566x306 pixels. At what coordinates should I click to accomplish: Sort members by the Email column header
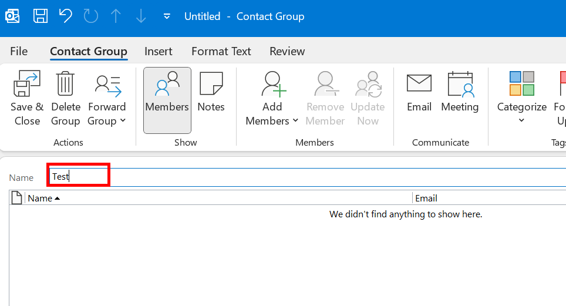pyautogui.click(x=490, y=199)
